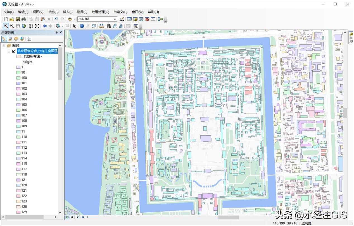Zoom to Full Extent of the map
This screenshot has height=226, width=354.
(x=24, y=26)
